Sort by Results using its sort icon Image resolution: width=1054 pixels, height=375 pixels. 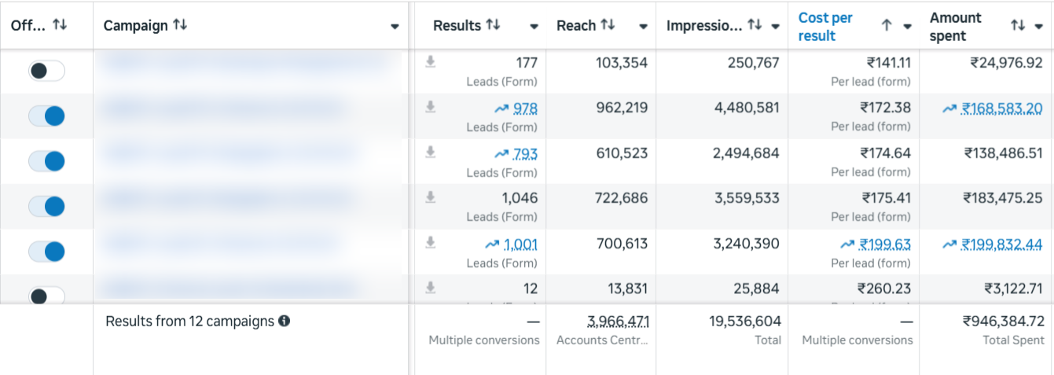coord(493,25)
